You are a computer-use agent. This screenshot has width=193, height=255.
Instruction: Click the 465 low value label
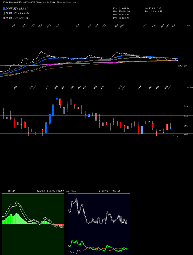(157, 88)
